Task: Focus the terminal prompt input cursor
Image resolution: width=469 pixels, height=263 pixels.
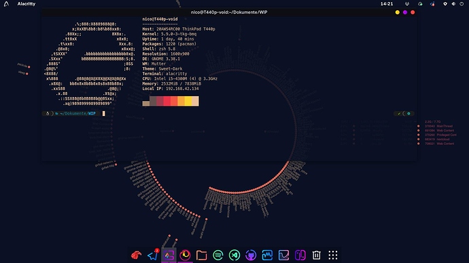Action: (104, 114)
